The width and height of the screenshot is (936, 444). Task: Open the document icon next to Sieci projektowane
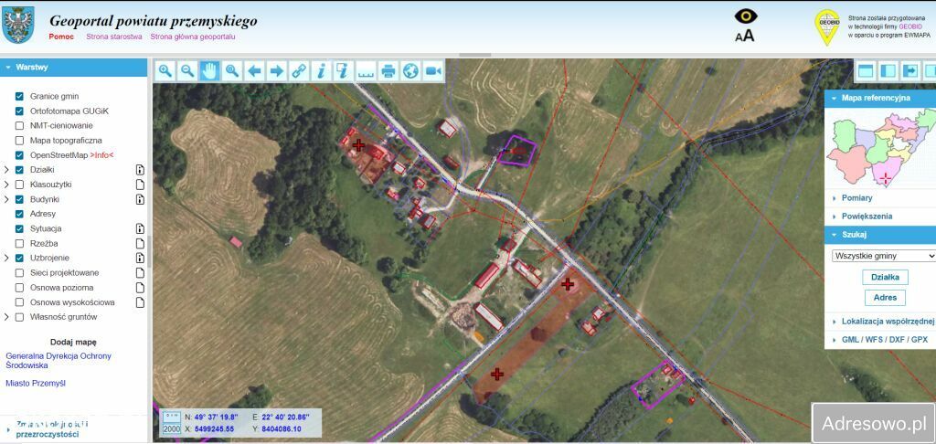(x=140, y=273)
